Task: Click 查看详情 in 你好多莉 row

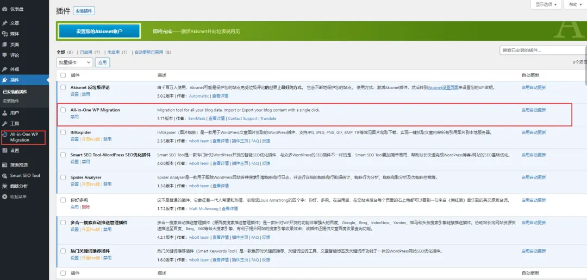Action: (x=229, y=208)
